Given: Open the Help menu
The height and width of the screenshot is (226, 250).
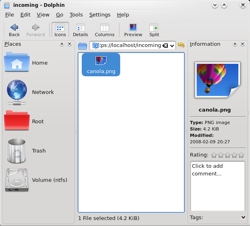Looking at the screenshot, I should point(123,15).
